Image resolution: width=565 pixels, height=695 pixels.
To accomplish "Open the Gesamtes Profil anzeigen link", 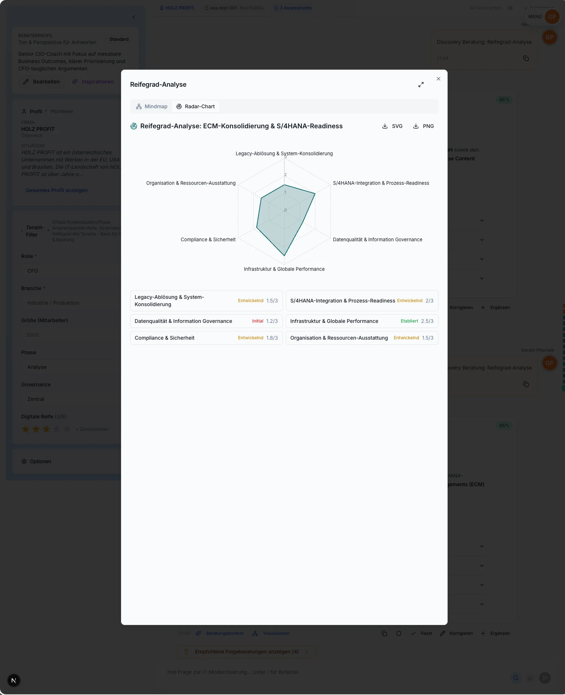I will 56,190.
